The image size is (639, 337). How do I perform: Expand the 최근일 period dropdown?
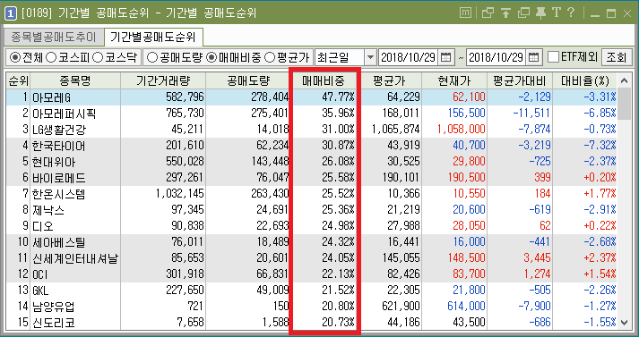[x=370, y=57]
